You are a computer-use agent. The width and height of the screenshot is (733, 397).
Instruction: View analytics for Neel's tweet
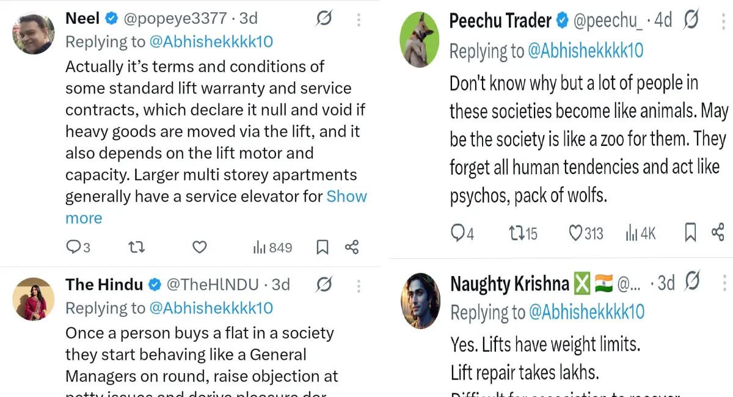[272, 247]
